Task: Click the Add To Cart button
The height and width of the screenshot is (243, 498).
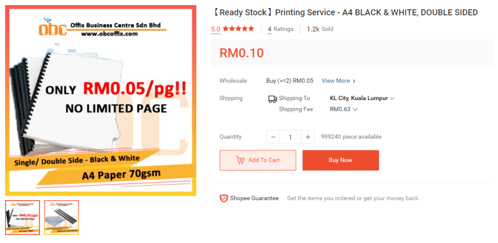Action: pyautogui.click(x=258, y=160)
